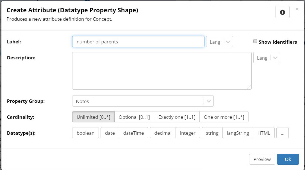Pick the decimal datatype
Viewport: 305px width, 170px height.
[x=163, y=133]
